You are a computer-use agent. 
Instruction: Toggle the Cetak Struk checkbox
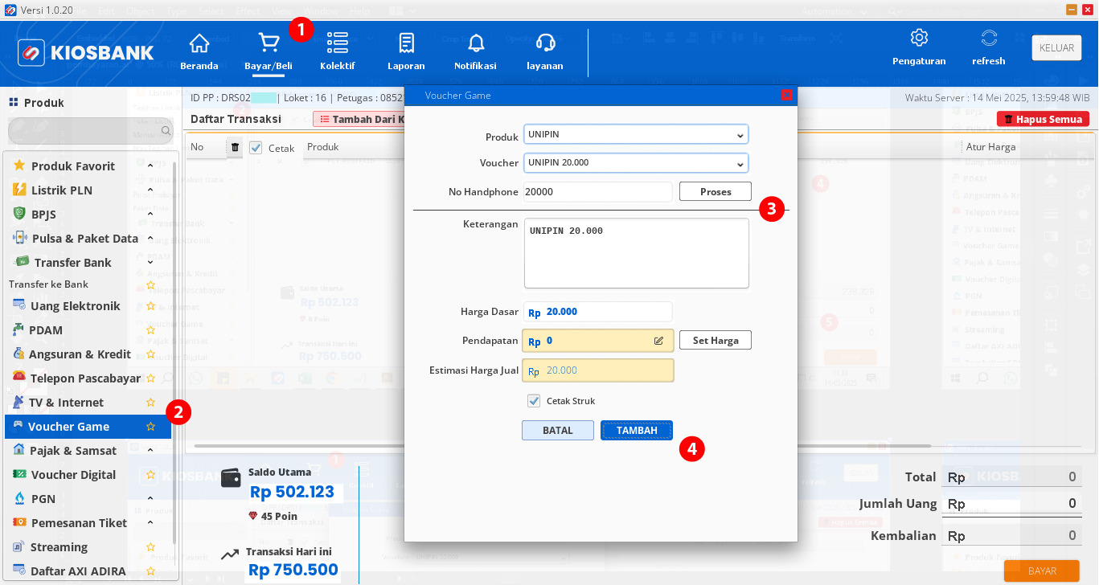(x=534, y=401)
